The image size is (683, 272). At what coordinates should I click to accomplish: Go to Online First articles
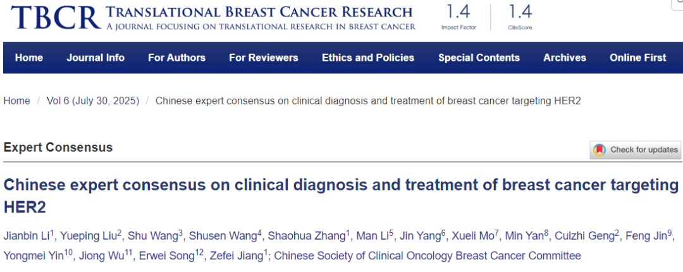point(637,58)
